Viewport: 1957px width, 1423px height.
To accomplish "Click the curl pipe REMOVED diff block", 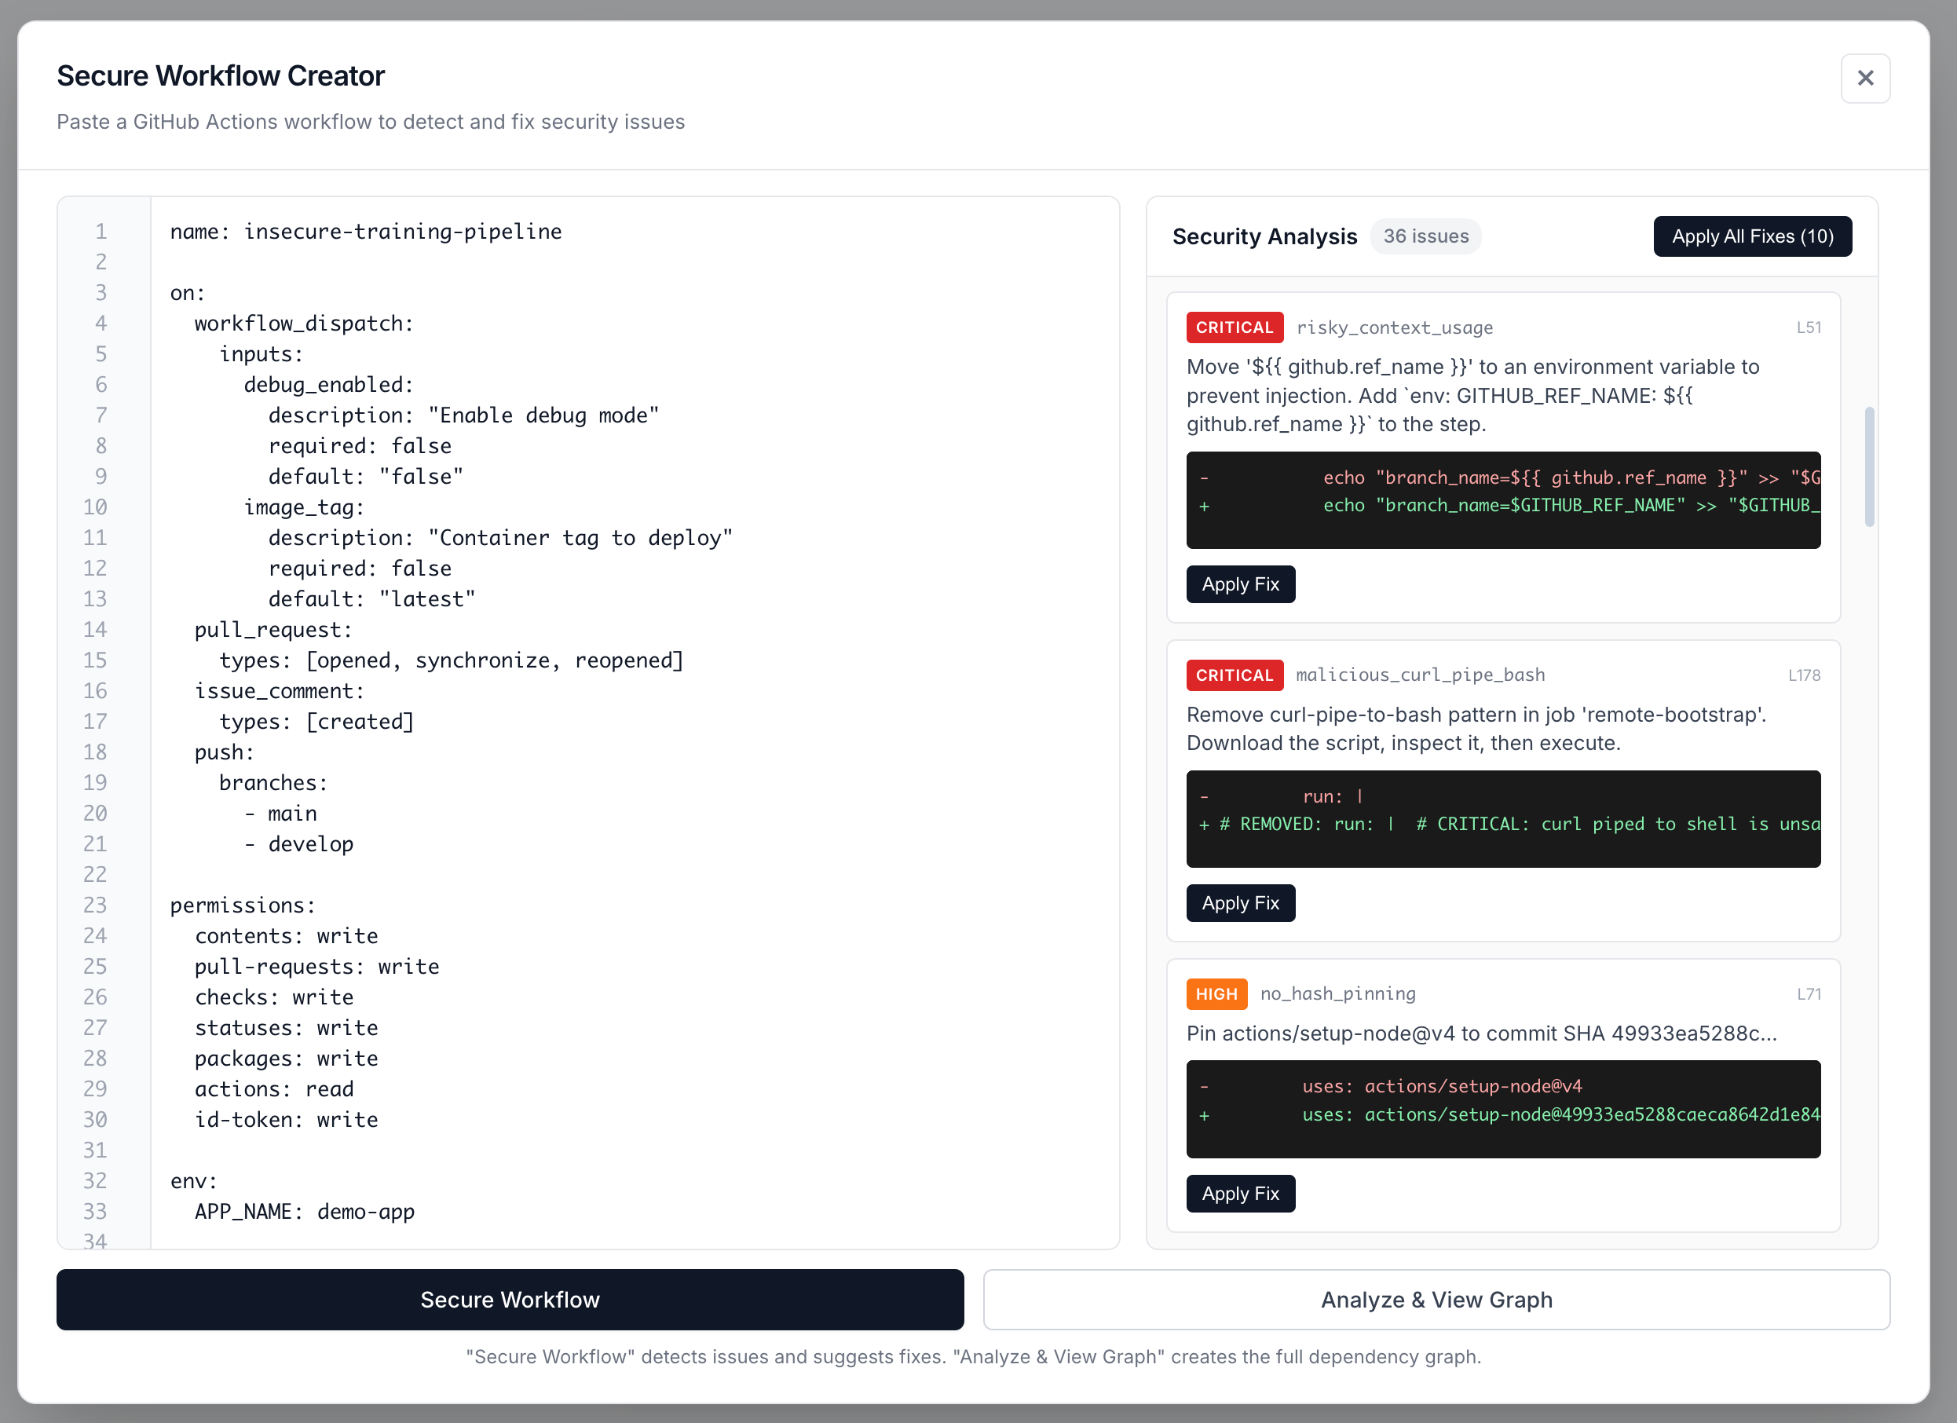I will [1502, 818].
